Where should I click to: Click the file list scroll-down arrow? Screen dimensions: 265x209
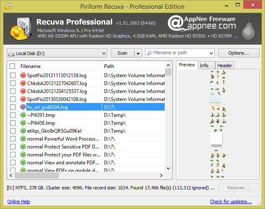click(x=168, y=169)
